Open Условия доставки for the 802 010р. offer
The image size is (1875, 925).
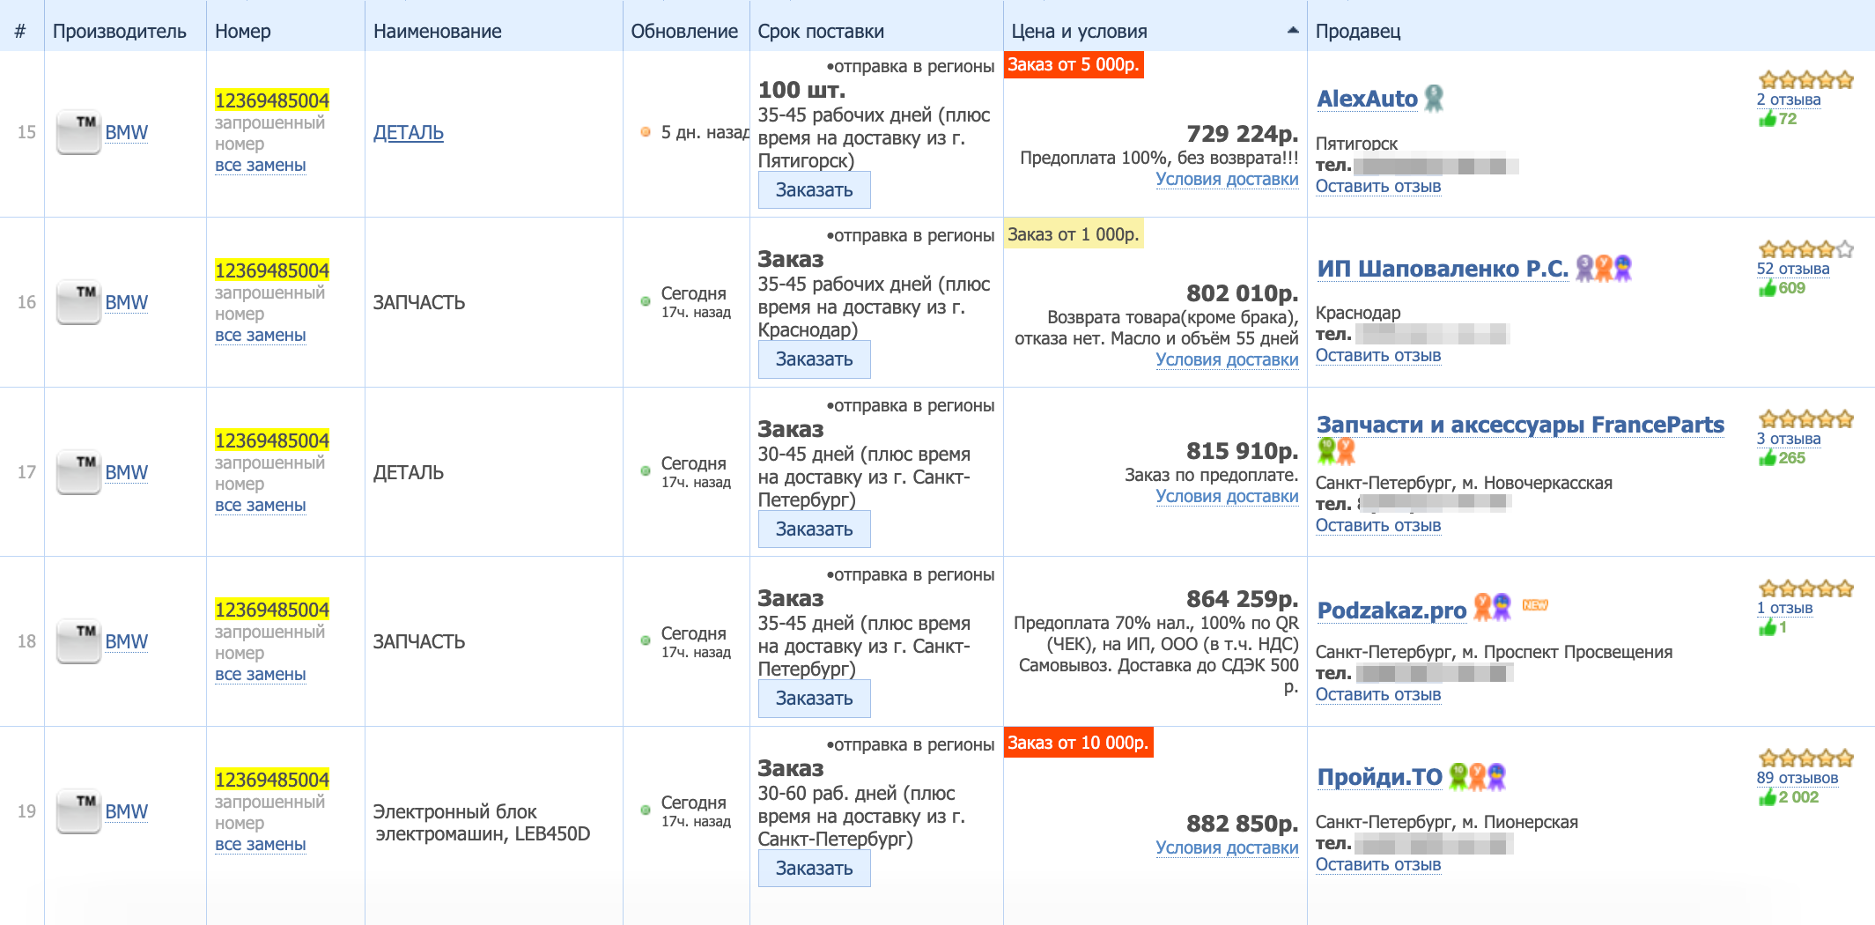pyautogui.click(x=1227, y=359)
